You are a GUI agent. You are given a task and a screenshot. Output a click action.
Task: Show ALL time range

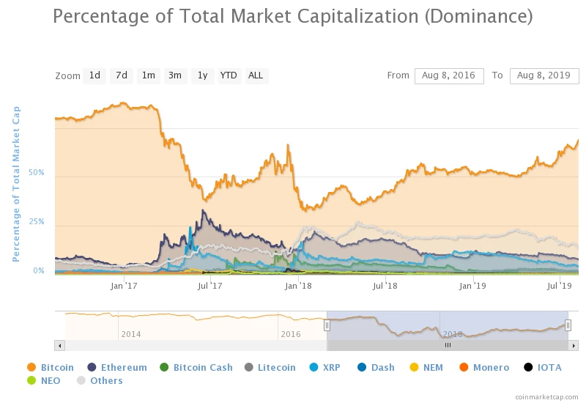[256, 75]
